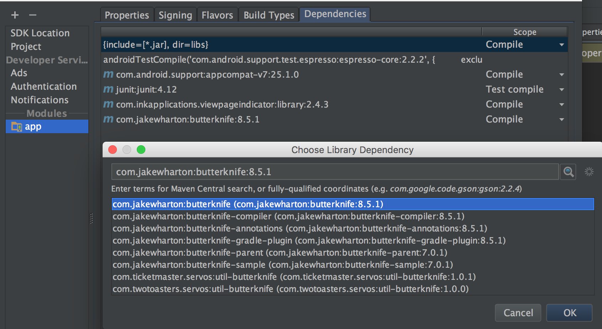Select {include=[*.jar], dir=libs} dependency row
Viewport: 602px width, 329px height.
point(334,45)
